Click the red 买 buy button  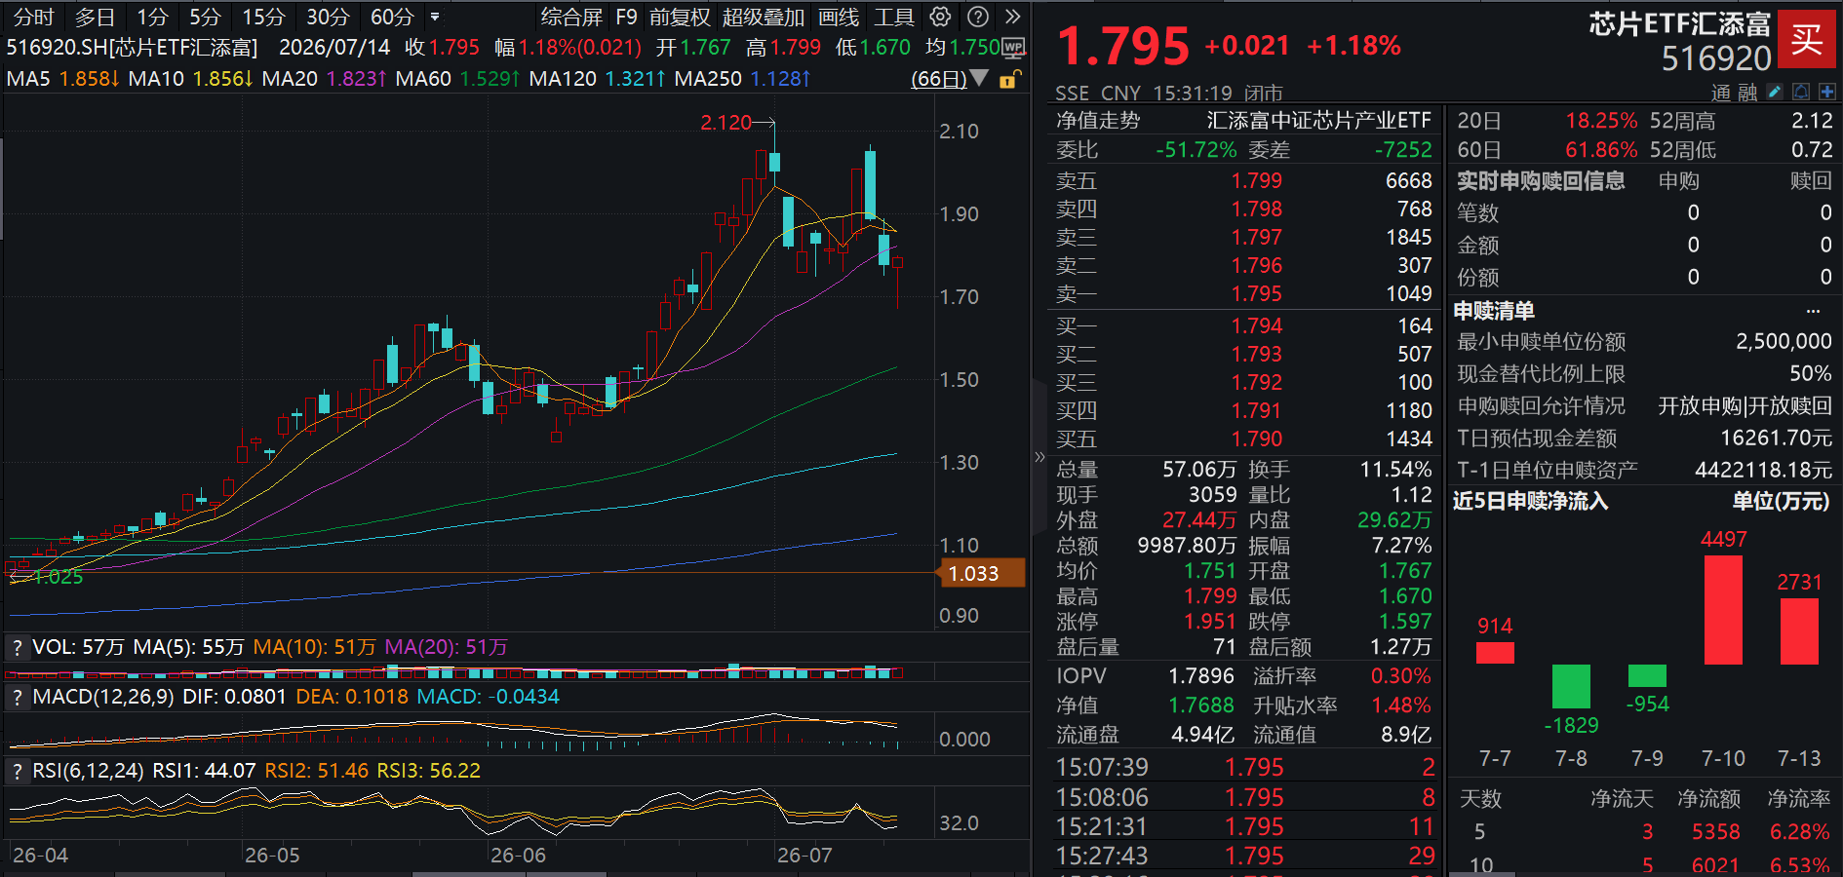(x=1807, y=39)
